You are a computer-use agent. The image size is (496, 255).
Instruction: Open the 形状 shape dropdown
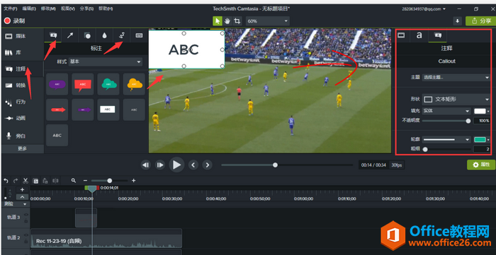(456, 100)
